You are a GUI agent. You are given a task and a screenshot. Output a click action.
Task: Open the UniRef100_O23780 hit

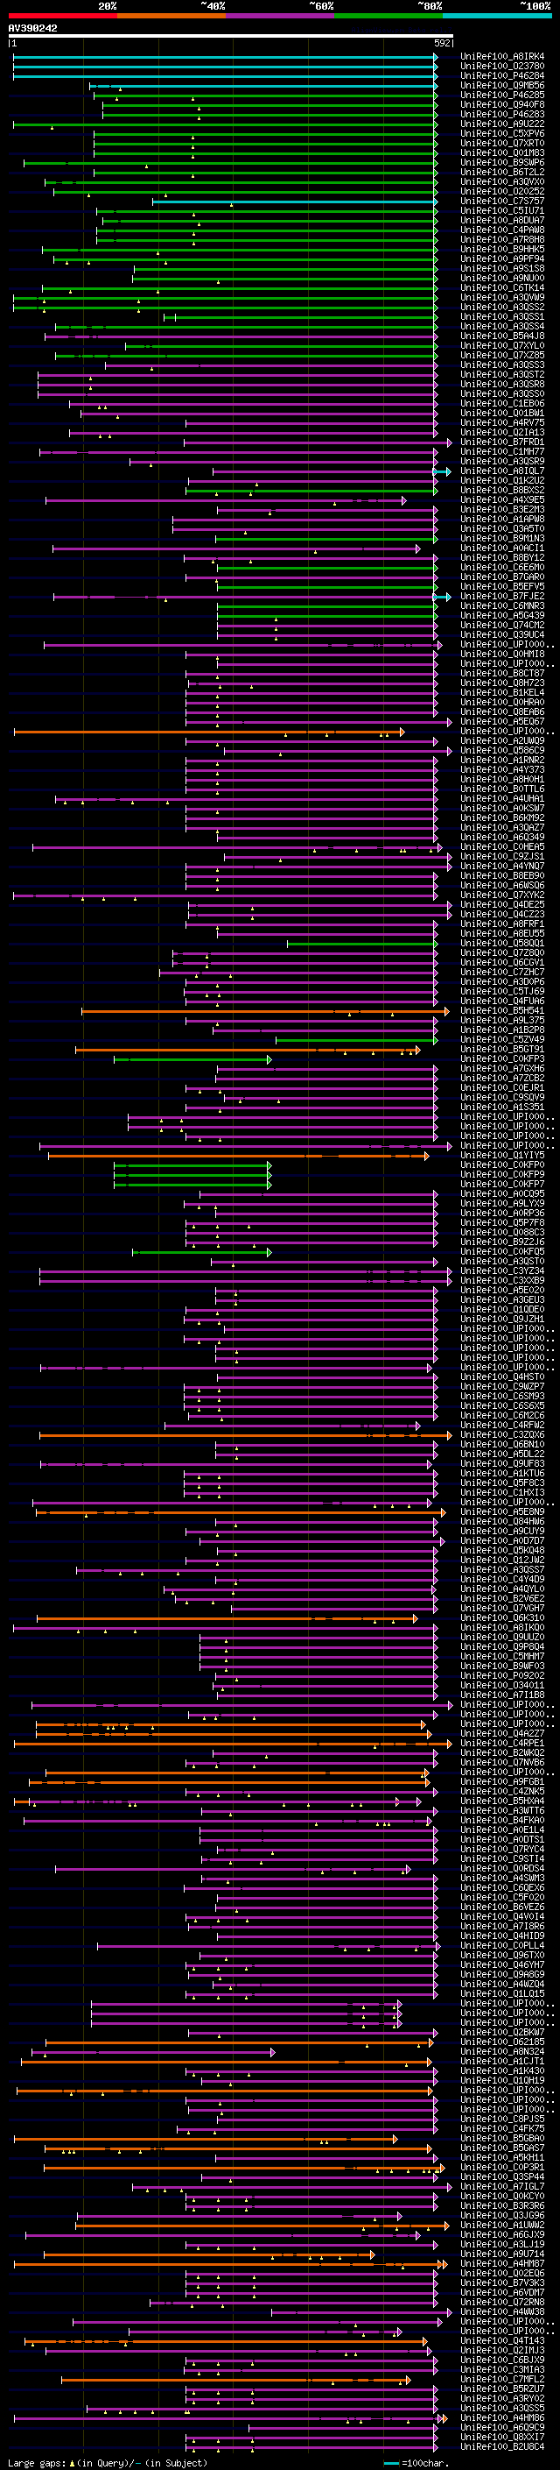(502, 67)
